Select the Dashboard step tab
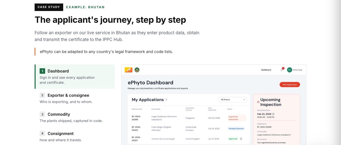Screen dimensions: 341x145 tap(75, 76)
